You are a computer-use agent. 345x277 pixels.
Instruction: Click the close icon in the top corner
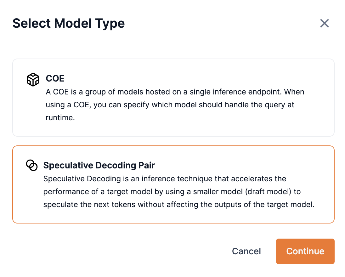coord(325,23)
